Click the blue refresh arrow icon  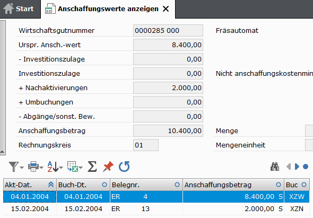coord(124,167)
